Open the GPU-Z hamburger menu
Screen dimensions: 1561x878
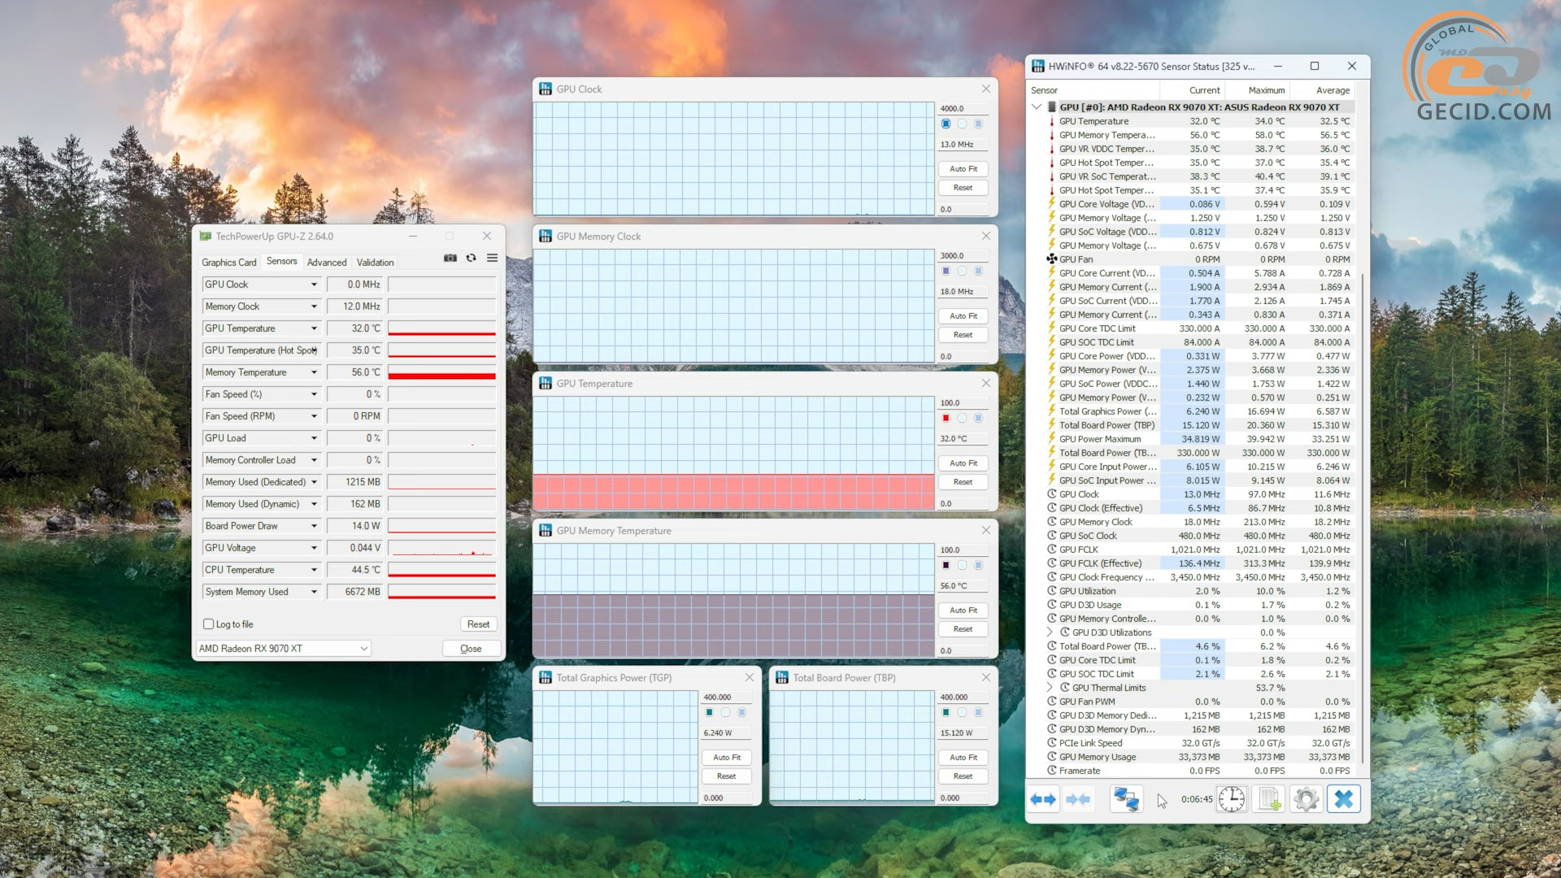pos(492,258)
